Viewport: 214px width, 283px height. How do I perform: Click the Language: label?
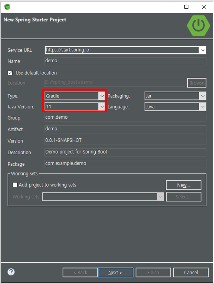click(x=118, y=107)
